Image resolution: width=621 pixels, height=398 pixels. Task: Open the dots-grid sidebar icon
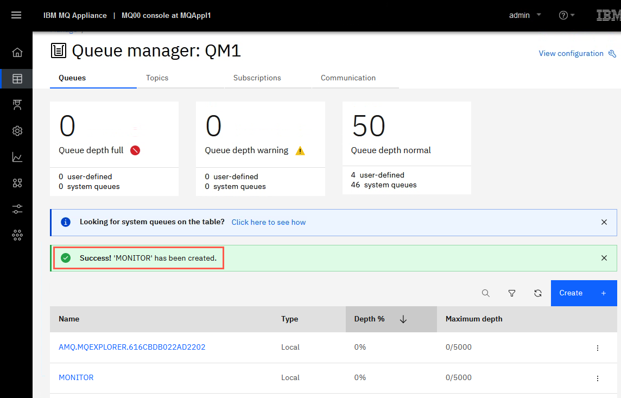(x=17, y=235)
